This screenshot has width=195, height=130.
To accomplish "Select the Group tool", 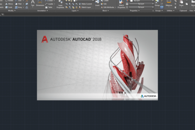I will click(157, 3).
